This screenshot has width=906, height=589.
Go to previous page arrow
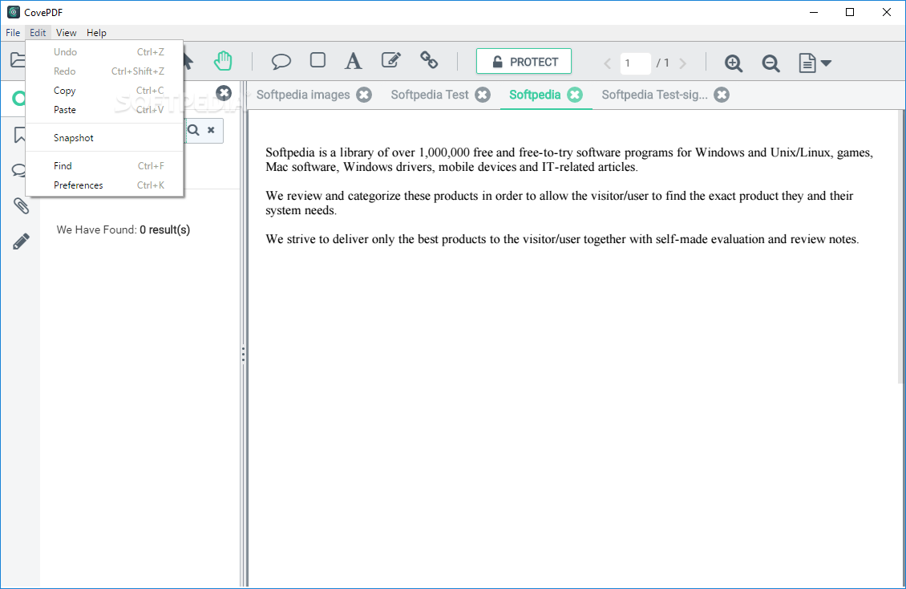(607, 63)
